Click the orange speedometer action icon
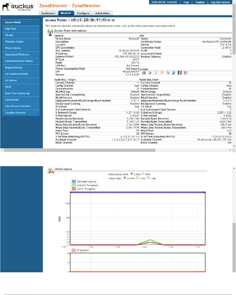Image resolution: width=236 pixels, height=295 pixels. click(x=162, y=73)
